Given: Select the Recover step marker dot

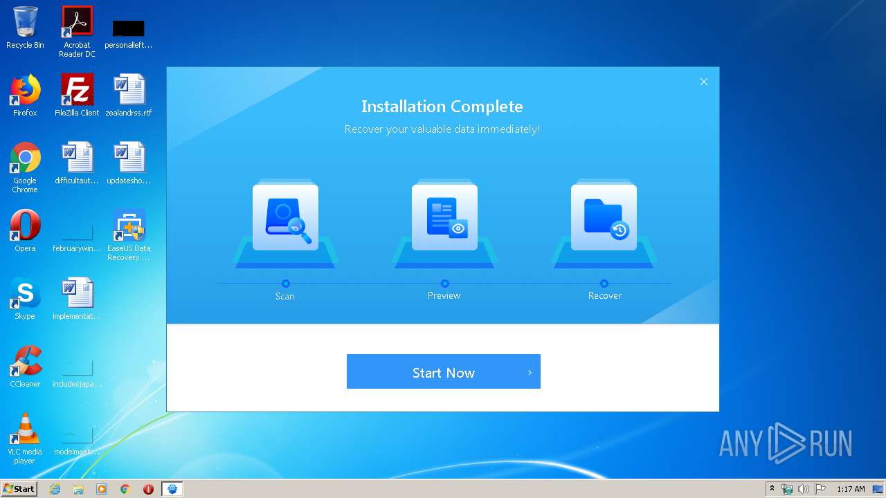Looking at the screenshot, I should point(604,283).
